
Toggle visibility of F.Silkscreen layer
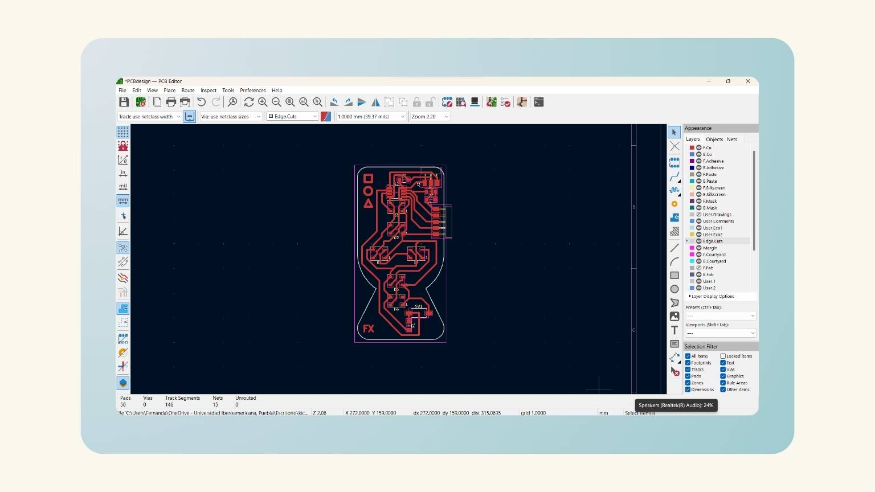tap(699, 188)
